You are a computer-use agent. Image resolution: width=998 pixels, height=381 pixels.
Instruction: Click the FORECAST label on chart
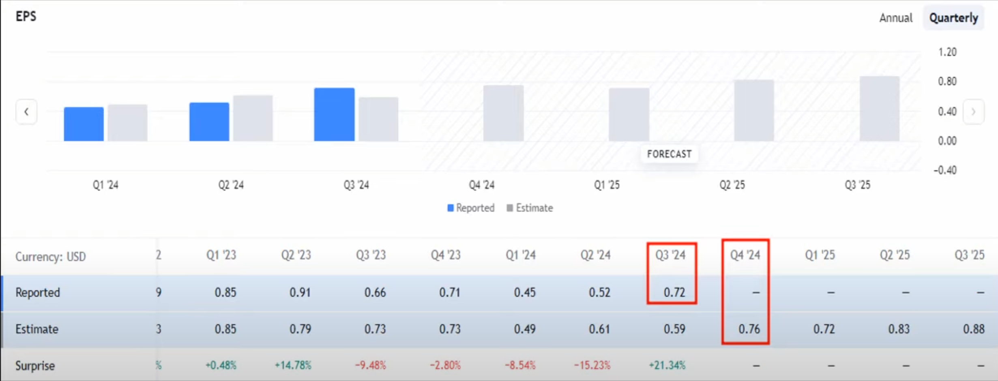pyautogui.click(x=669, y=154)
